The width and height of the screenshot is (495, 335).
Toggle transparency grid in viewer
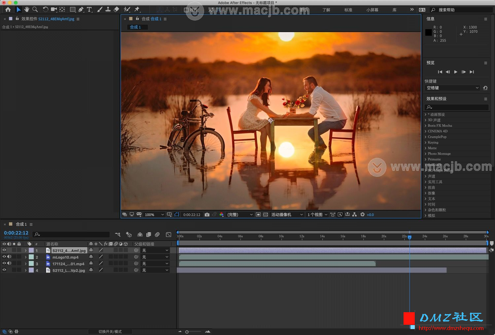[x=265, y=215]
